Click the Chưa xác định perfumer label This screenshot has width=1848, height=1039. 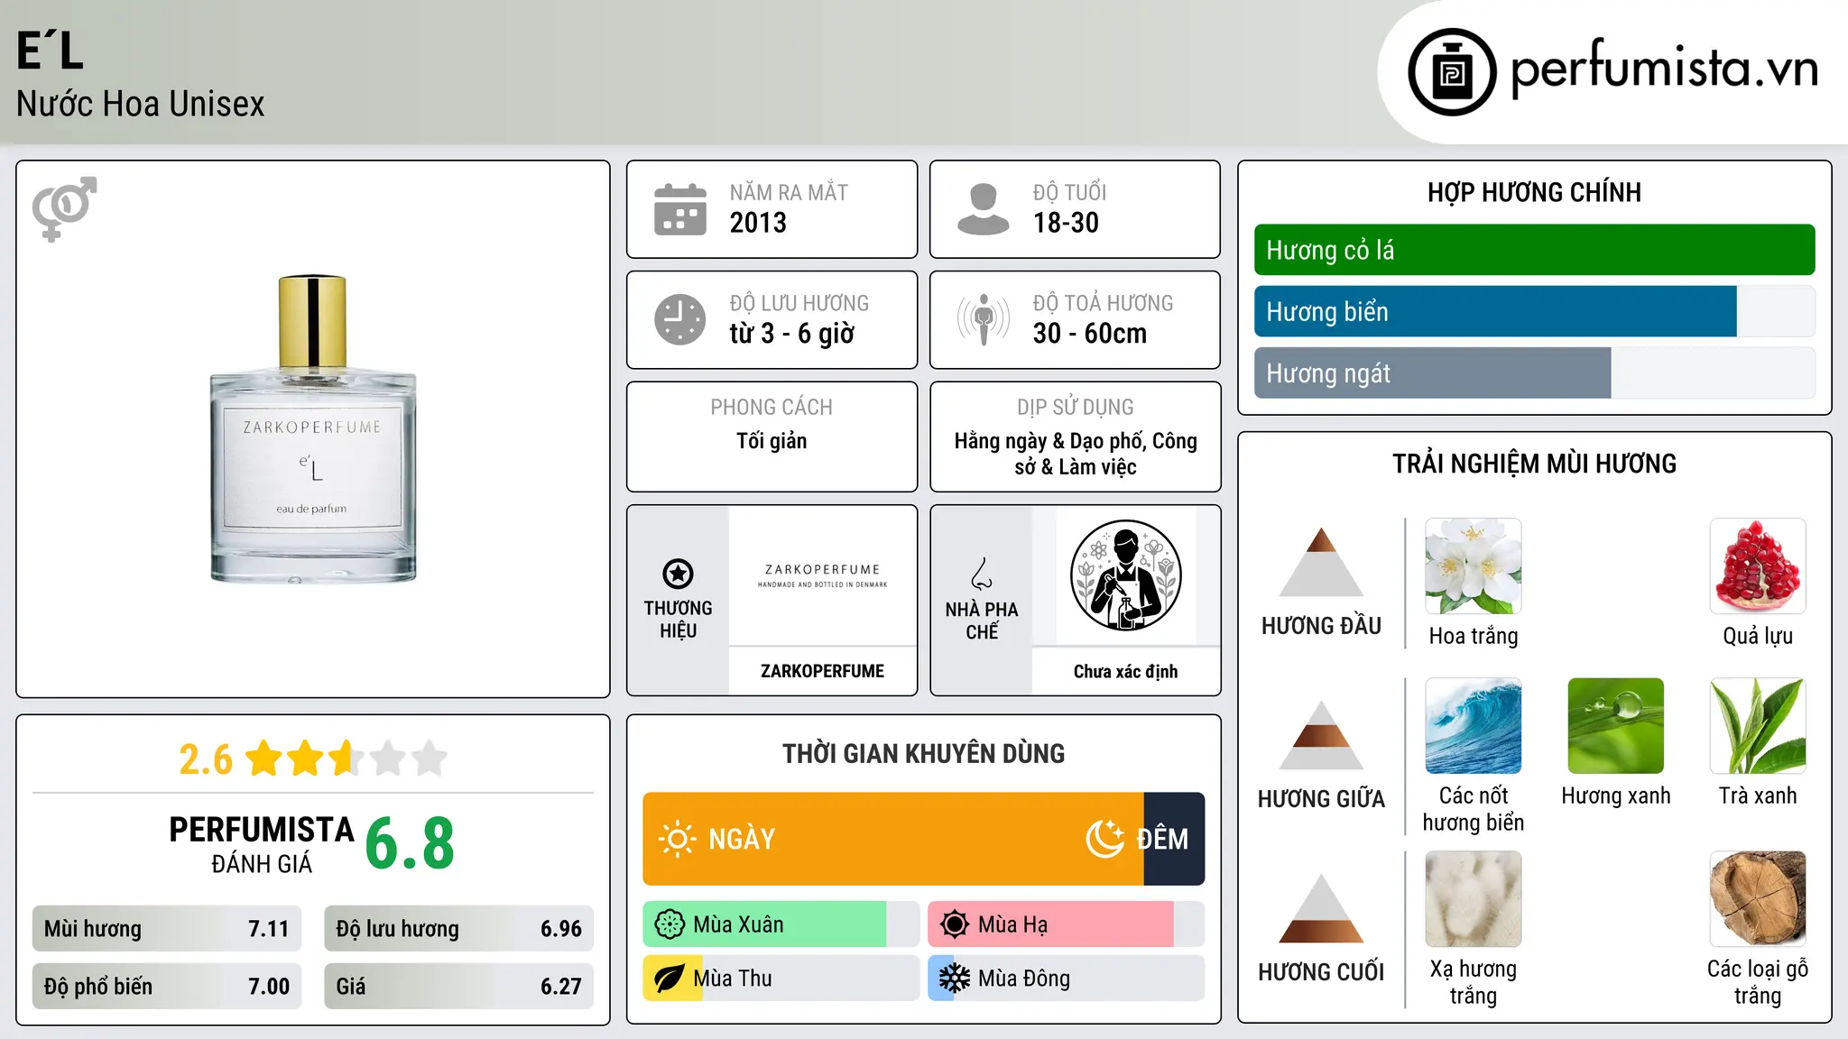(x=1125, y=671)
